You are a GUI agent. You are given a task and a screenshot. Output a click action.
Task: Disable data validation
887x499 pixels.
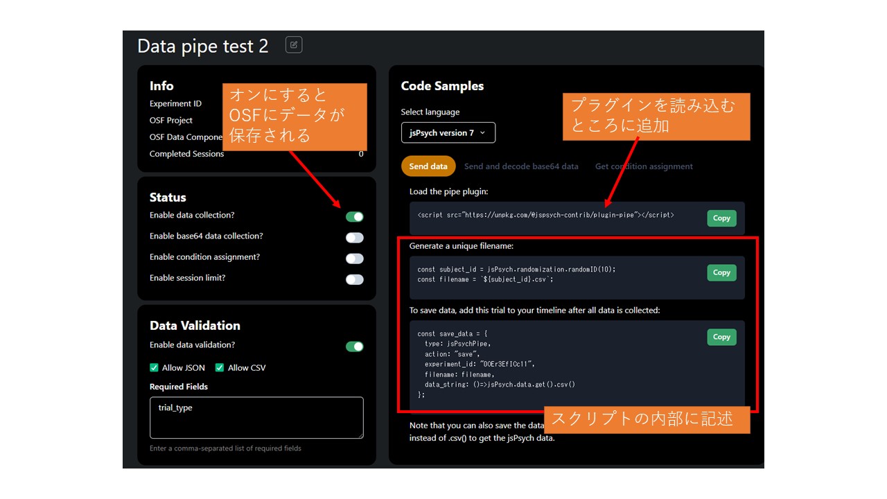pos(354,346)
